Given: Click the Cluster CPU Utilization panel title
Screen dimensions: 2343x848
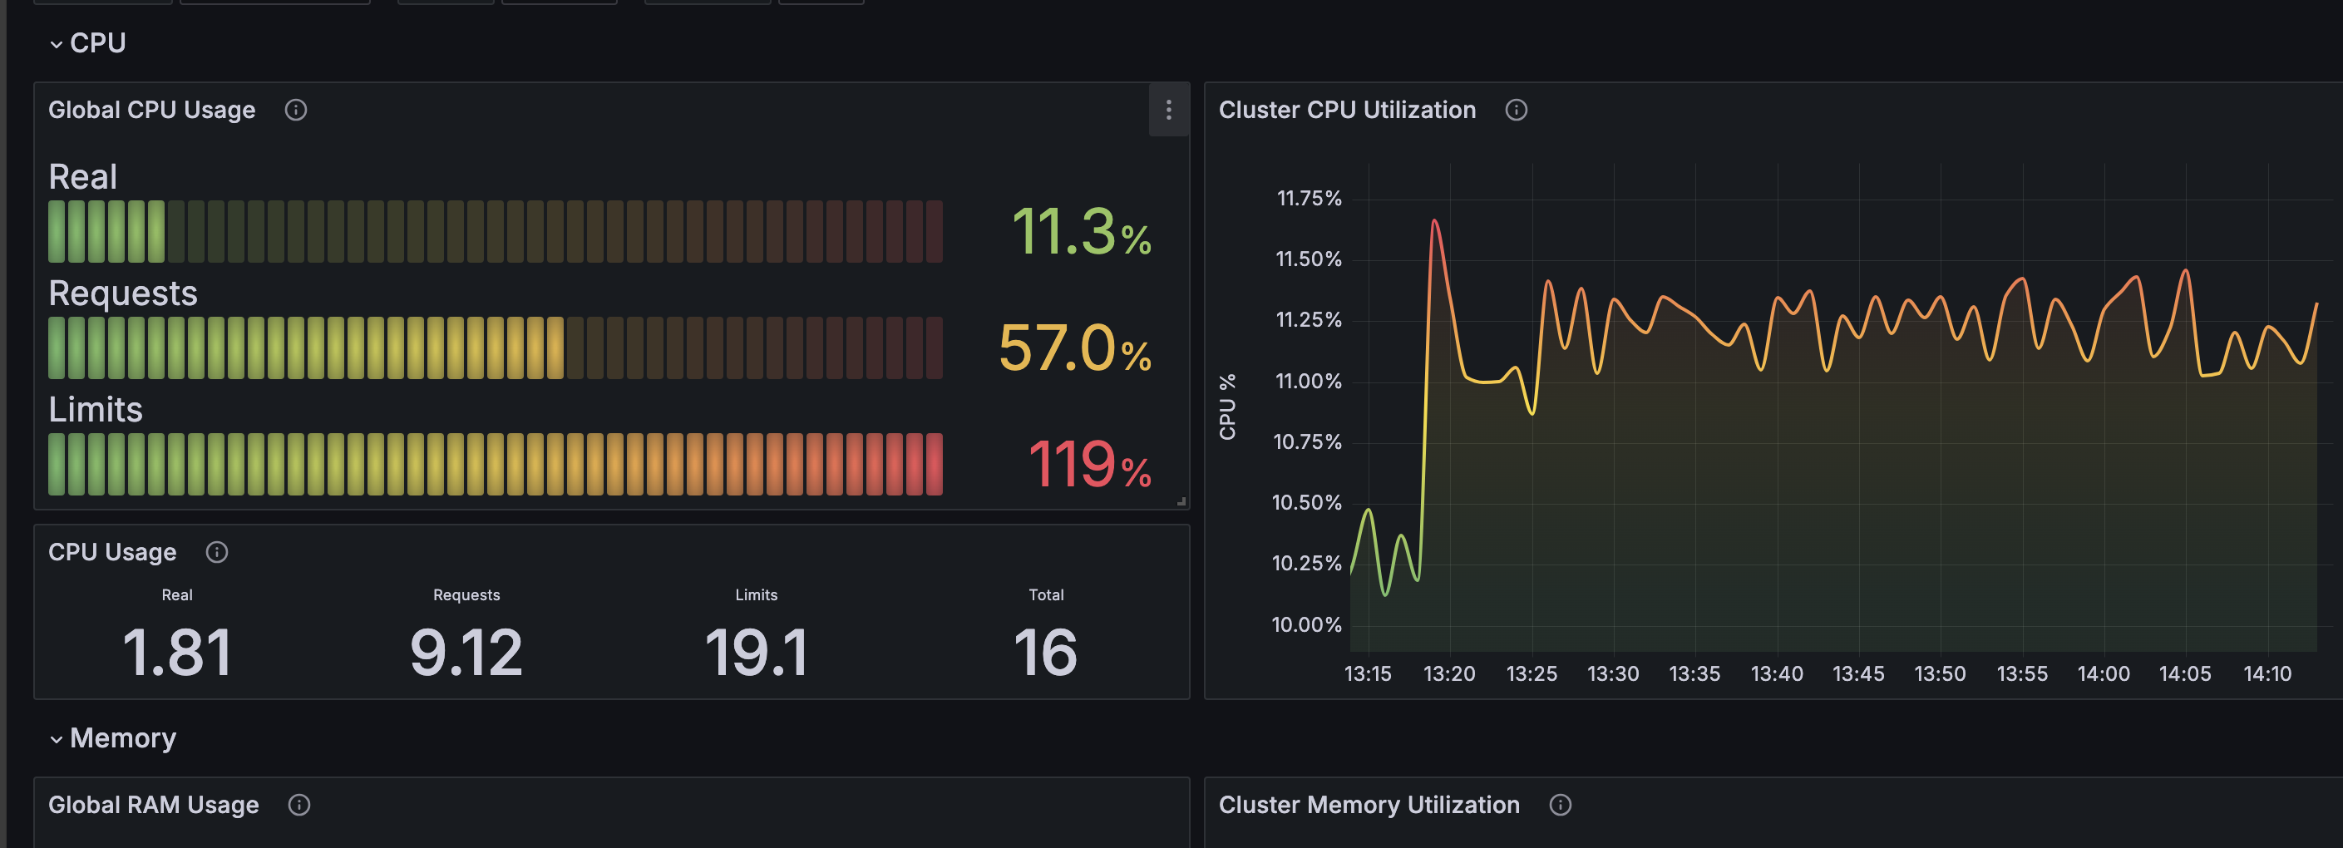Looking at the screenshot, I should 1347,110.
